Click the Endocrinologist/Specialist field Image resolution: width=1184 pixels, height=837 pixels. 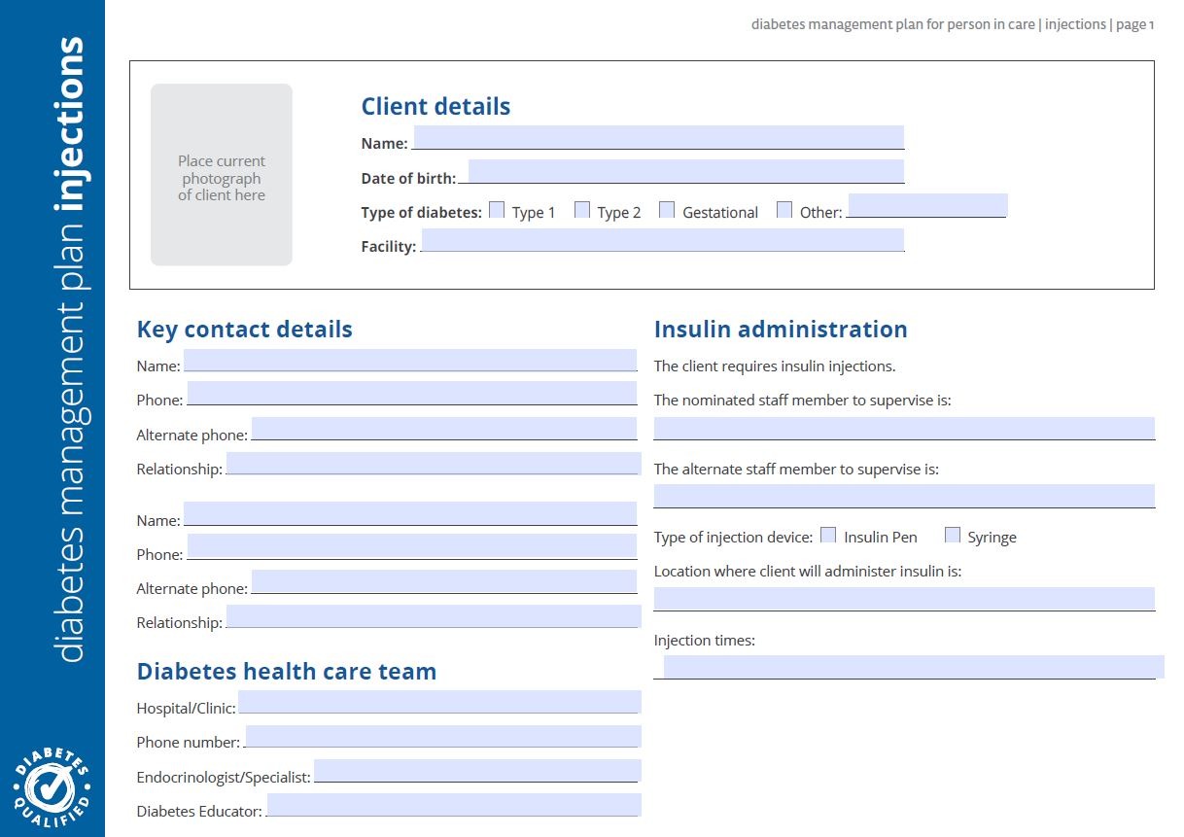(x=476, y=771)
